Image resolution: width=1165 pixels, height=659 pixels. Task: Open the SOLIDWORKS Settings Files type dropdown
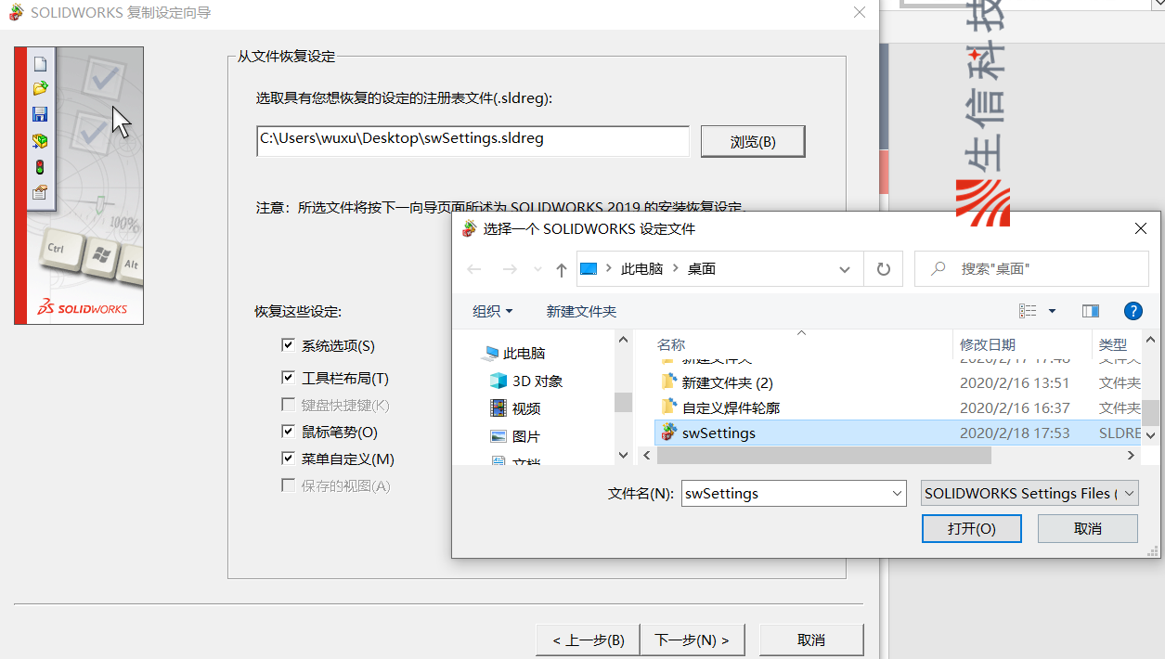tap(1029, 494)
